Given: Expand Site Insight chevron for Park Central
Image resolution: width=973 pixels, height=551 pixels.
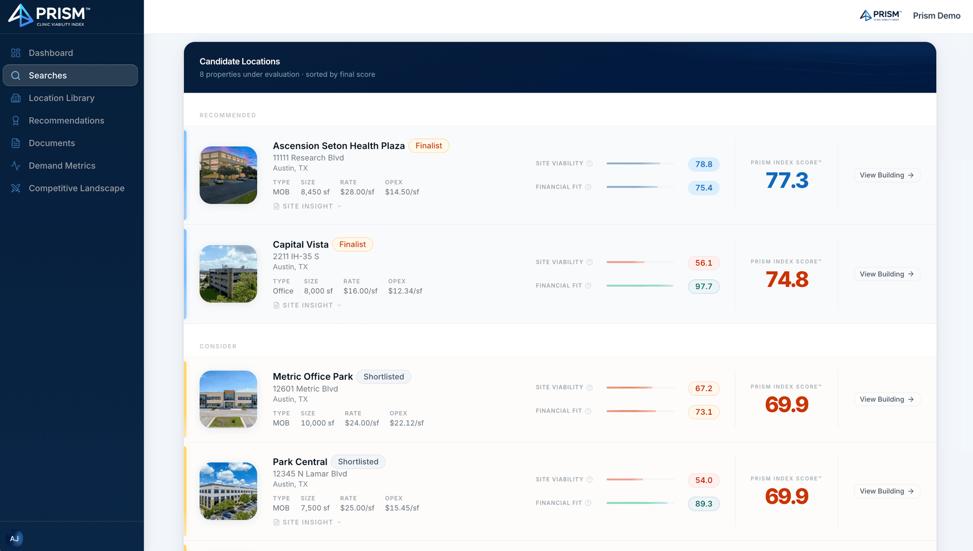Looking at the screenshot, I should [339, 522].
